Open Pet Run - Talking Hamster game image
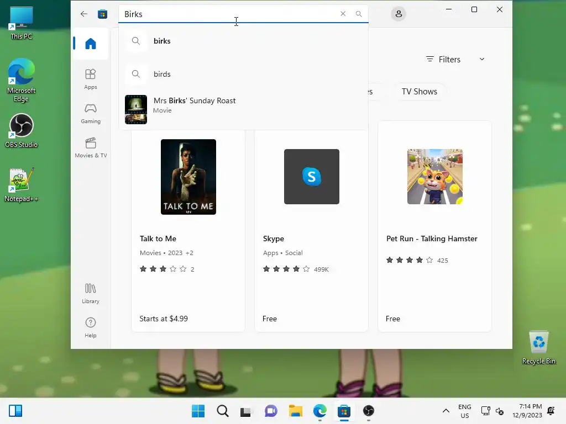 point(435,177)
